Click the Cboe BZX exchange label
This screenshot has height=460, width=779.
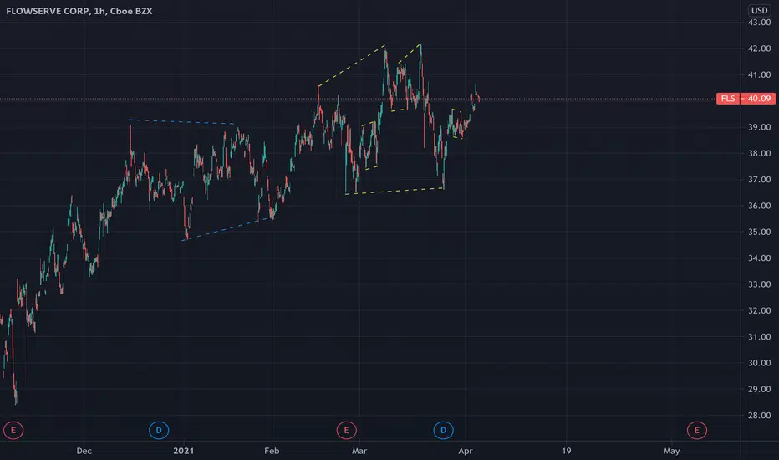[131, 11]
